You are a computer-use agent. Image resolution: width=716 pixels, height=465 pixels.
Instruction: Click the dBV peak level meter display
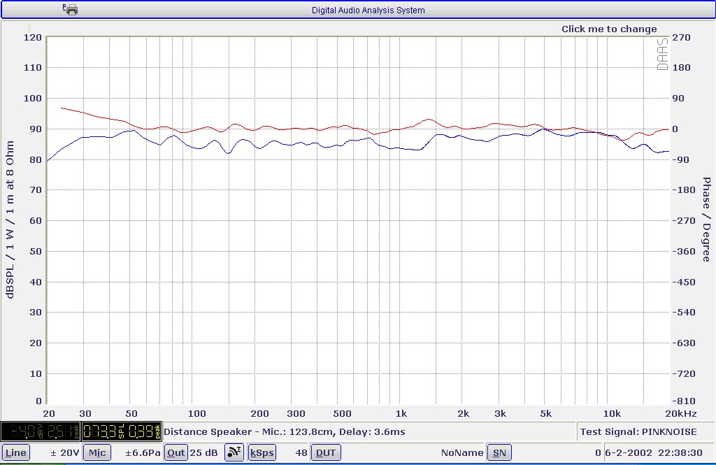(41, 431)
